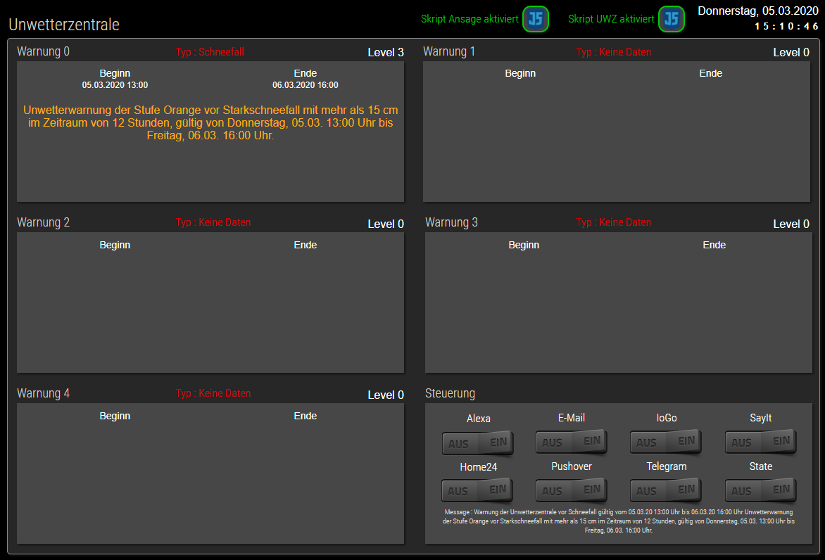Toggle the E-Mail AUS/EIN switch
Screen dimensions: 825x560
pos(572,442)
